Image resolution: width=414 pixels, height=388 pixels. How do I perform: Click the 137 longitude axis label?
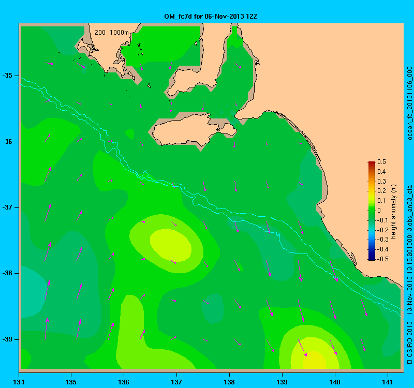tap(176, 382)
